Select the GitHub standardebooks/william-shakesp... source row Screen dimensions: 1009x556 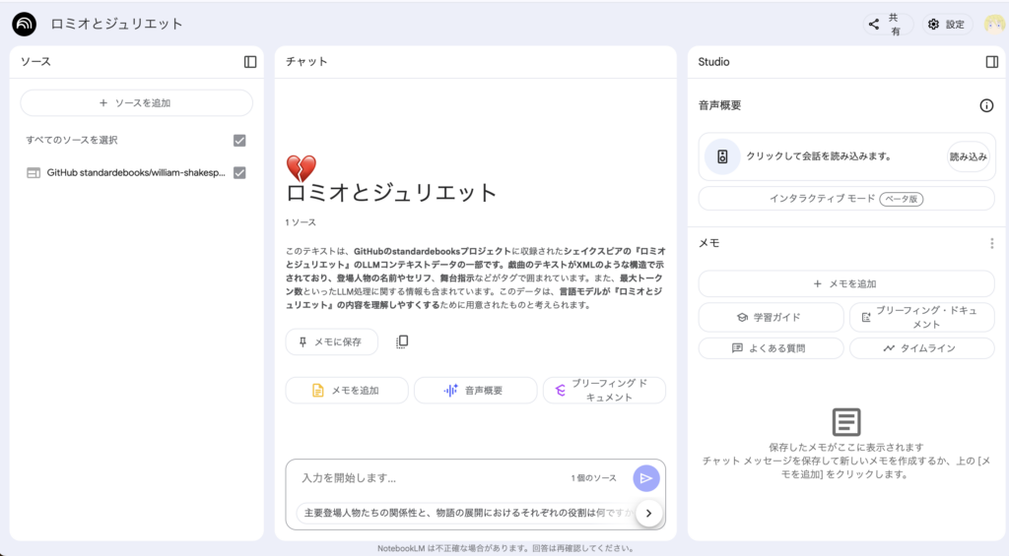136,172
